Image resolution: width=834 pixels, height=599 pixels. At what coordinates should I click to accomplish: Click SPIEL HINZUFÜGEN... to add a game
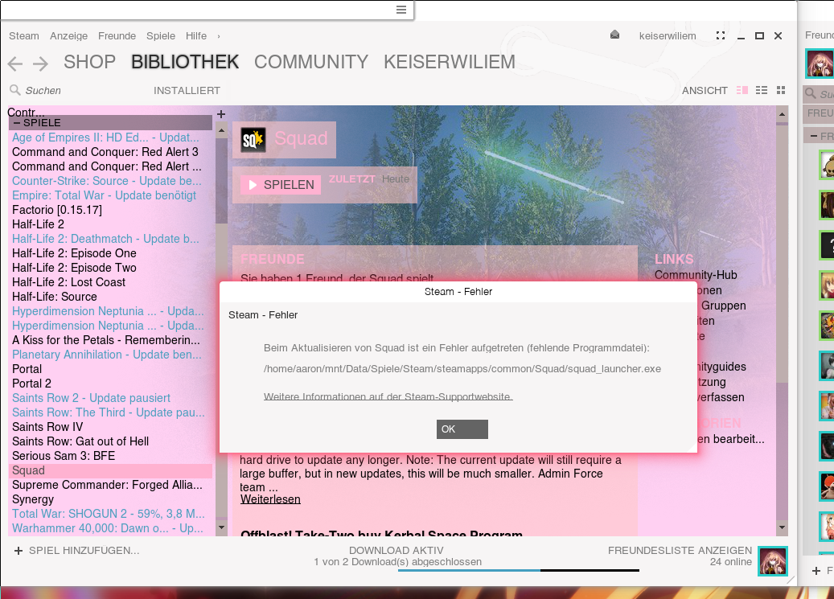[84, 551]
